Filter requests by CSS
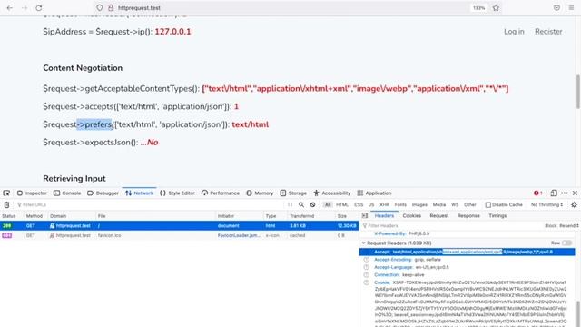Screen dimensions: 581x327 [359, 204]
